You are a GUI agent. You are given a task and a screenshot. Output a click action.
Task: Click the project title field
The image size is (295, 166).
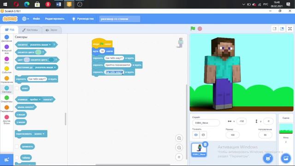120,19
